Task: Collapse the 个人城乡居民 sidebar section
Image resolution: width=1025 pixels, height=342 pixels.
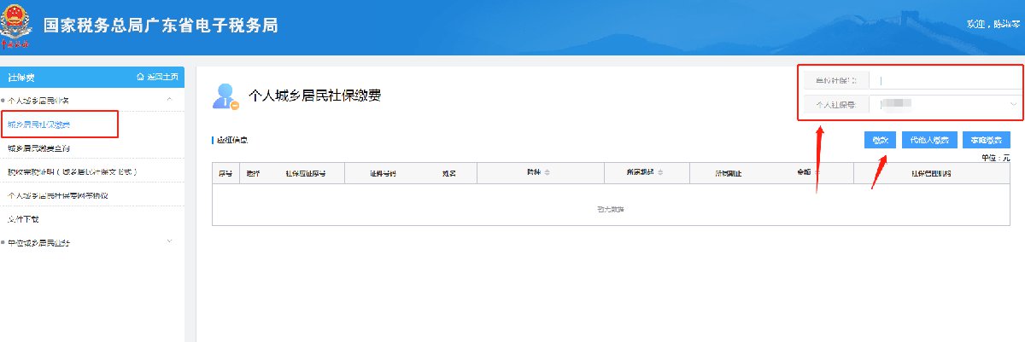Action: pyautogui.click(x=169, y=101)
